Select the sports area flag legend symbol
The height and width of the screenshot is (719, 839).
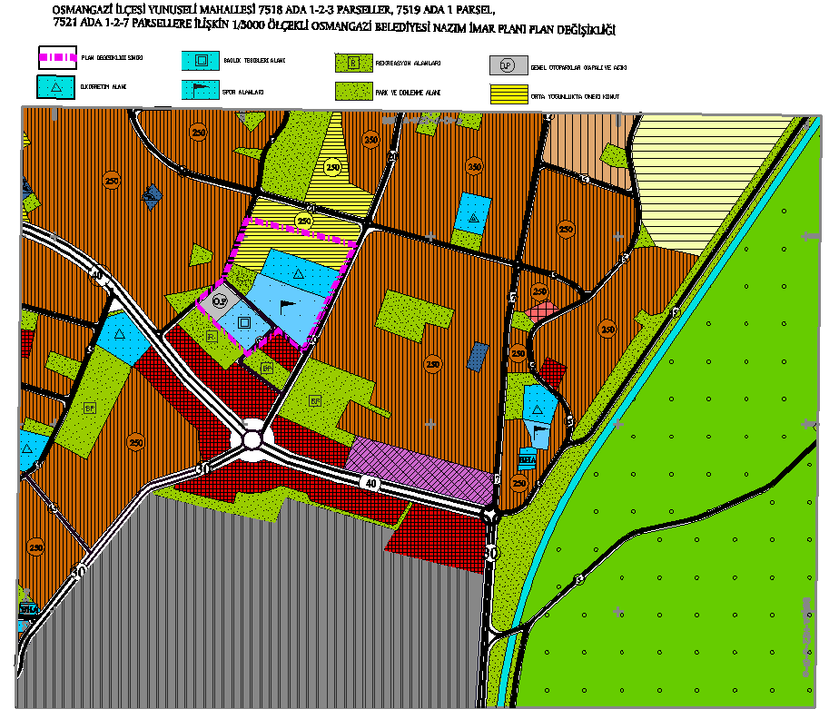(201, 91)
